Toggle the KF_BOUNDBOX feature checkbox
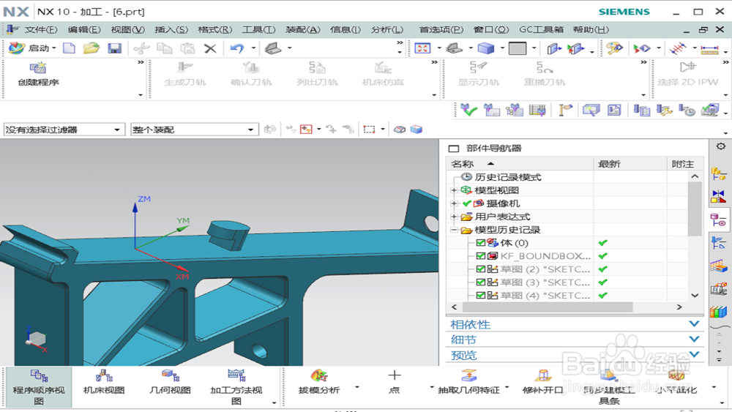This screenshot has width=732, height=412. pyautogui.click(x=480, y=255)
